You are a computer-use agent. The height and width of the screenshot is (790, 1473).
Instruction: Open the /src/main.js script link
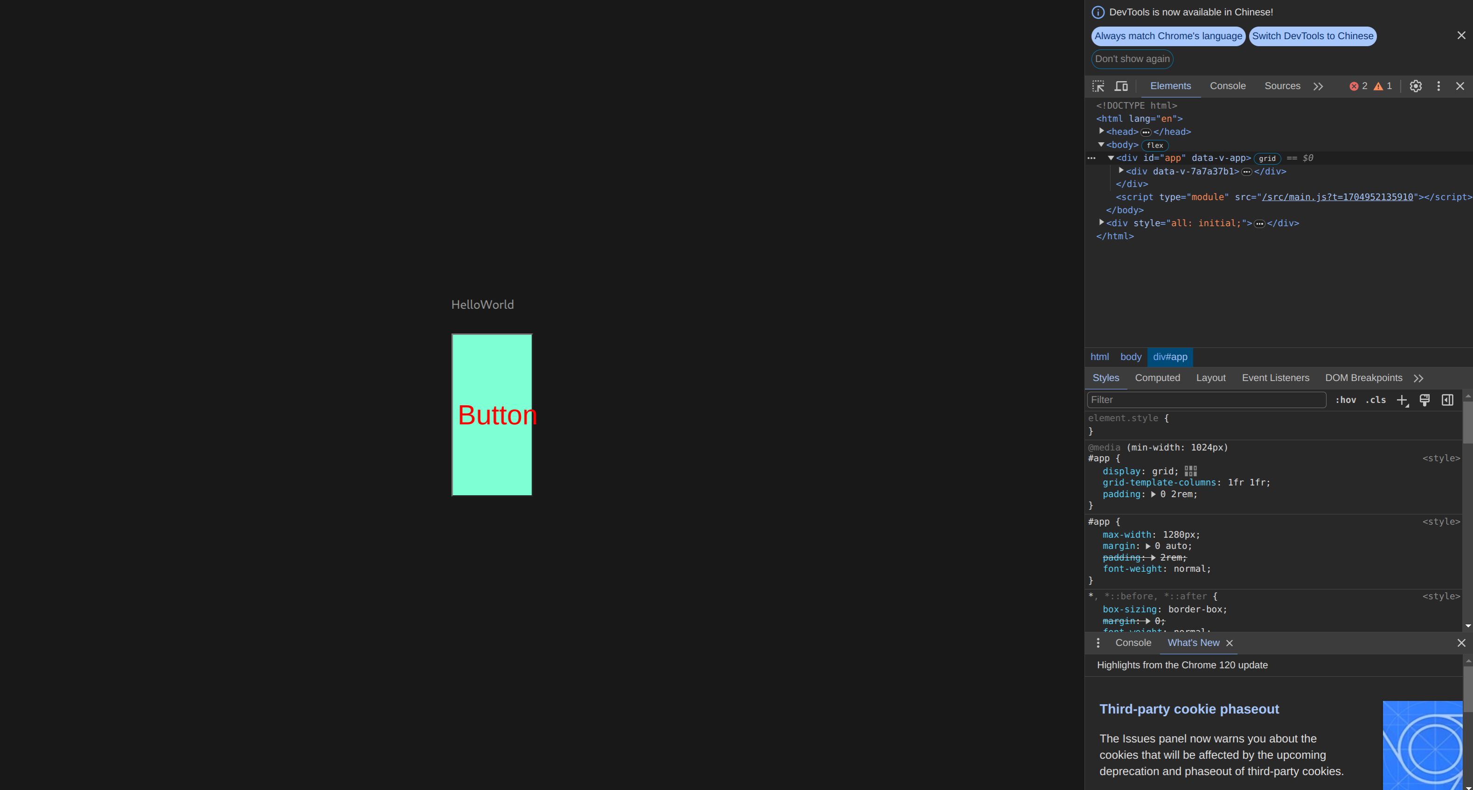coord(1337,197)
